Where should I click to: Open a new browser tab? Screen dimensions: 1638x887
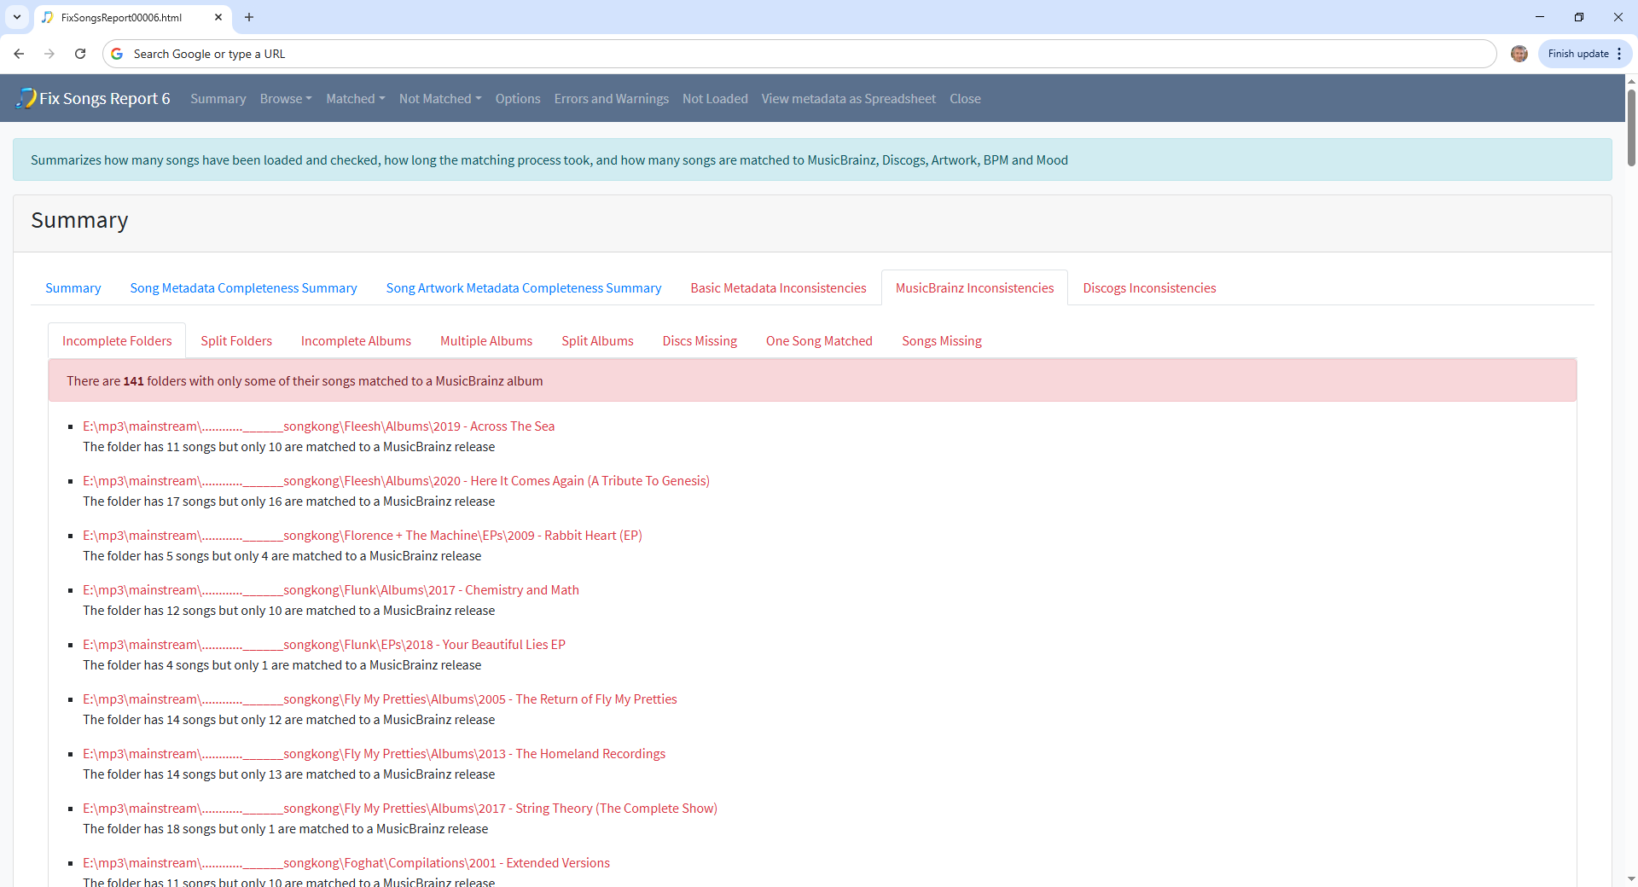[249, 17]
